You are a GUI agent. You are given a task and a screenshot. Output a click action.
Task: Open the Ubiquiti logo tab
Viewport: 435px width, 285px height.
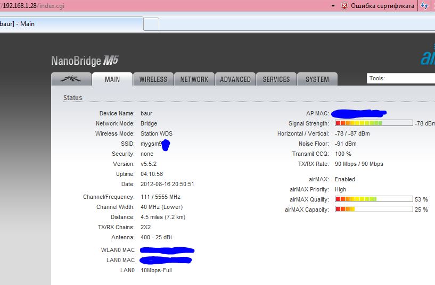tap(71, 79)
